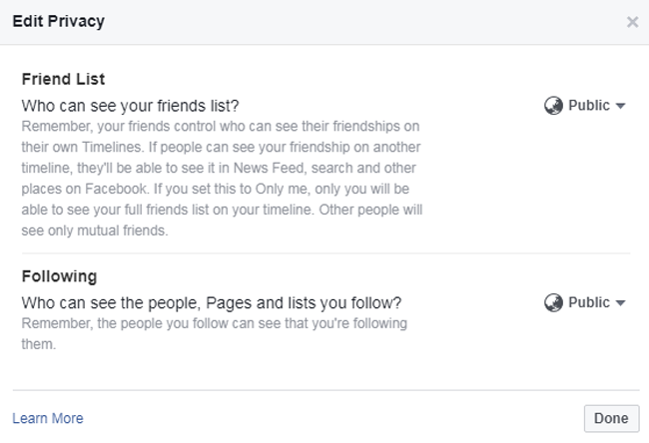Click the globe icon in Following section

point(553,302)
